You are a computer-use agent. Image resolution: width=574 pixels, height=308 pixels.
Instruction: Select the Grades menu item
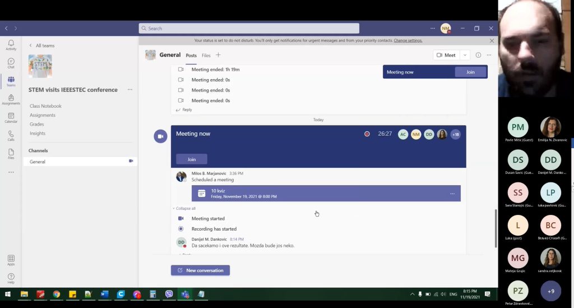tap(37, 124)
